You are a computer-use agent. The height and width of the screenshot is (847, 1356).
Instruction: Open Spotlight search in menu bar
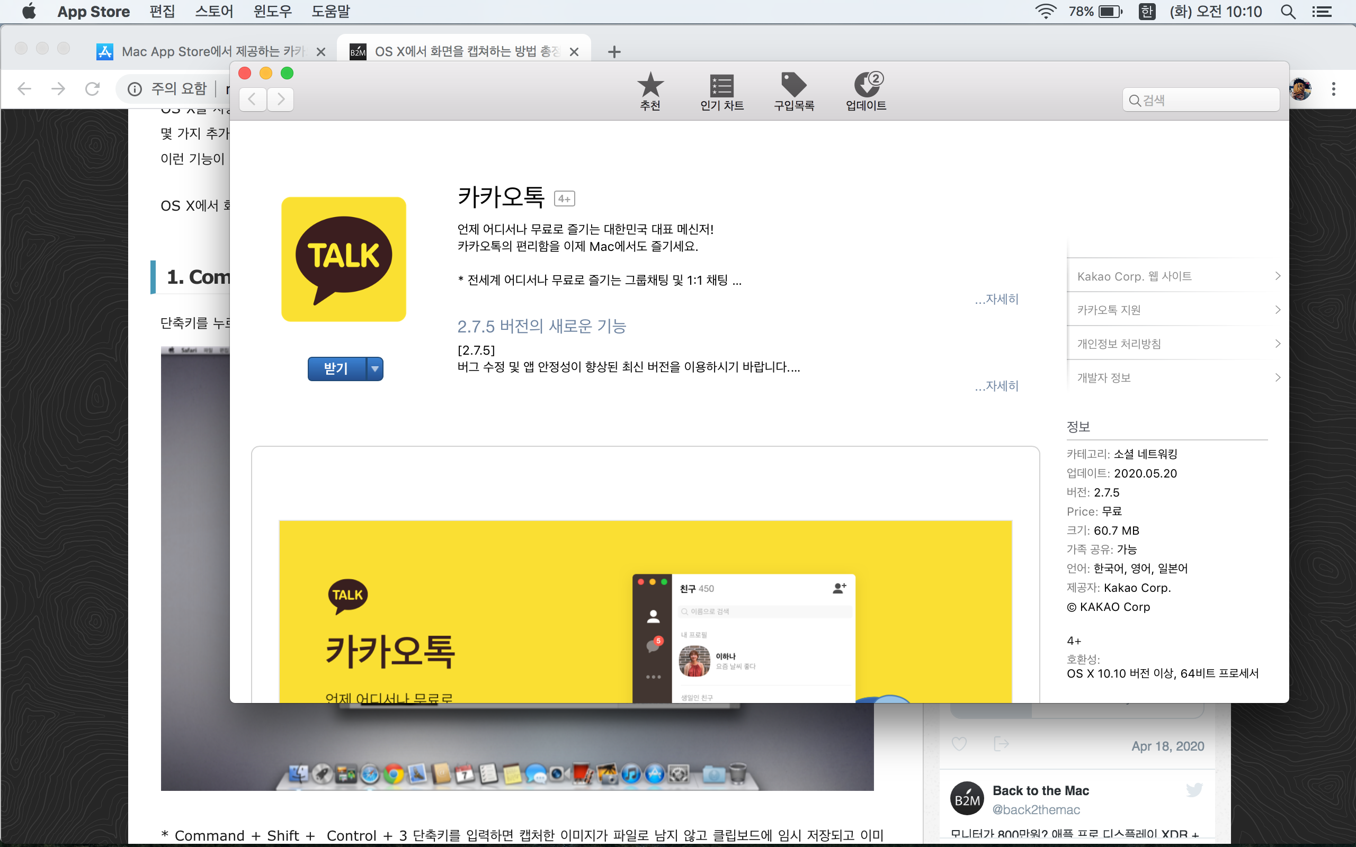pos(1288,11)
